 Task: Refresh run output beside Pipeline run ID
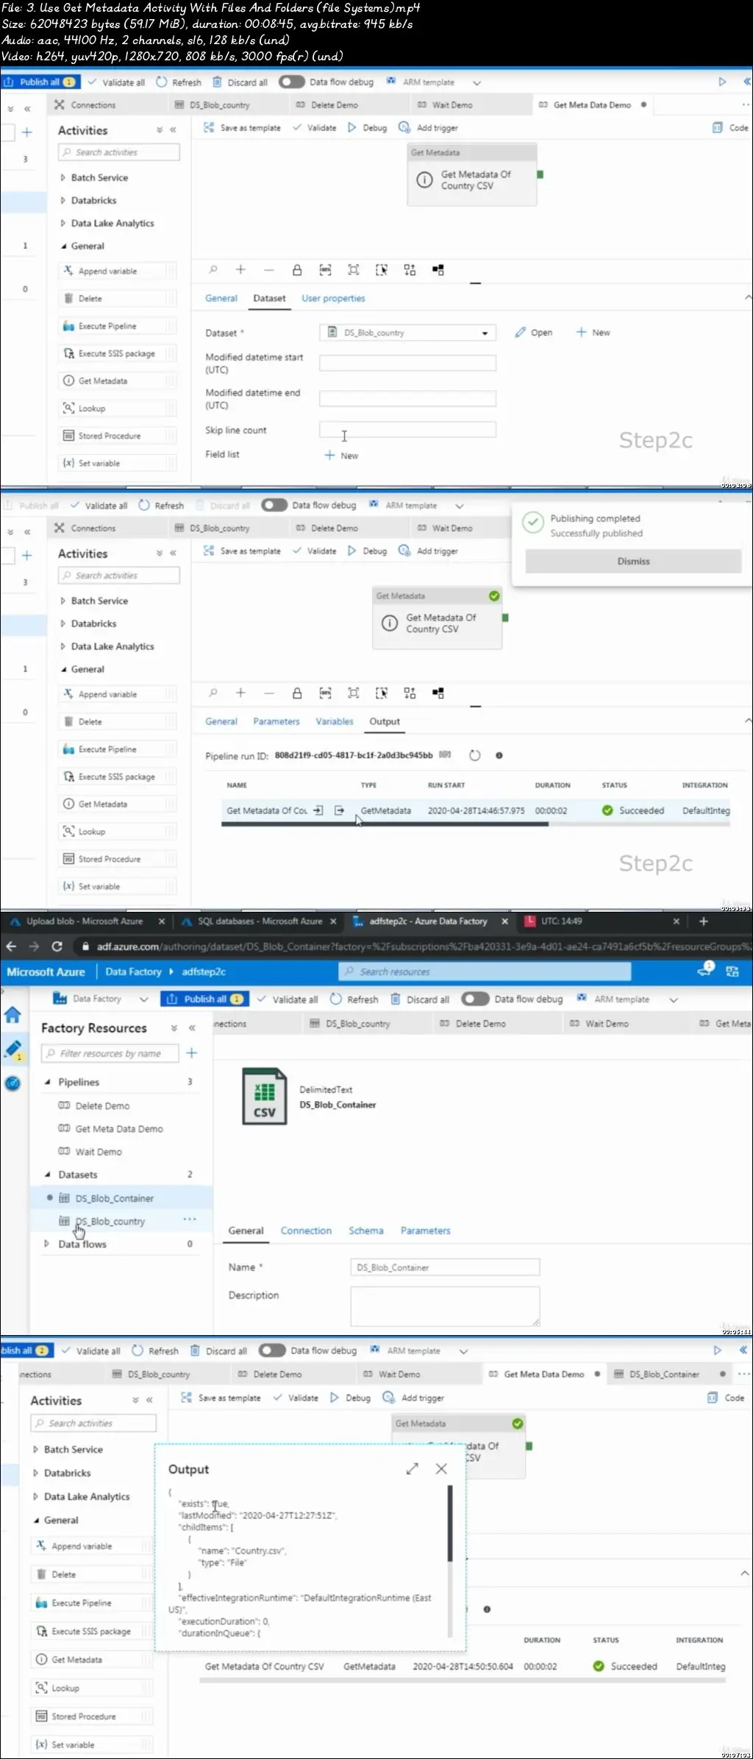[x=475, y=755]
